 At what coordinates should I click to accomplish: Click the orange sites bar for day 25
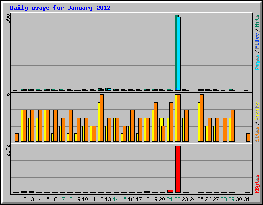click(x=202, y=118)
